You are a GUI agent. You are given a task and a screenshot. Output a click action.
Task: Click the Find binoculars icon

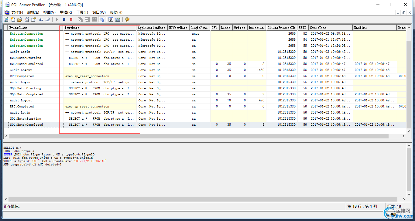tap(41, 19)
